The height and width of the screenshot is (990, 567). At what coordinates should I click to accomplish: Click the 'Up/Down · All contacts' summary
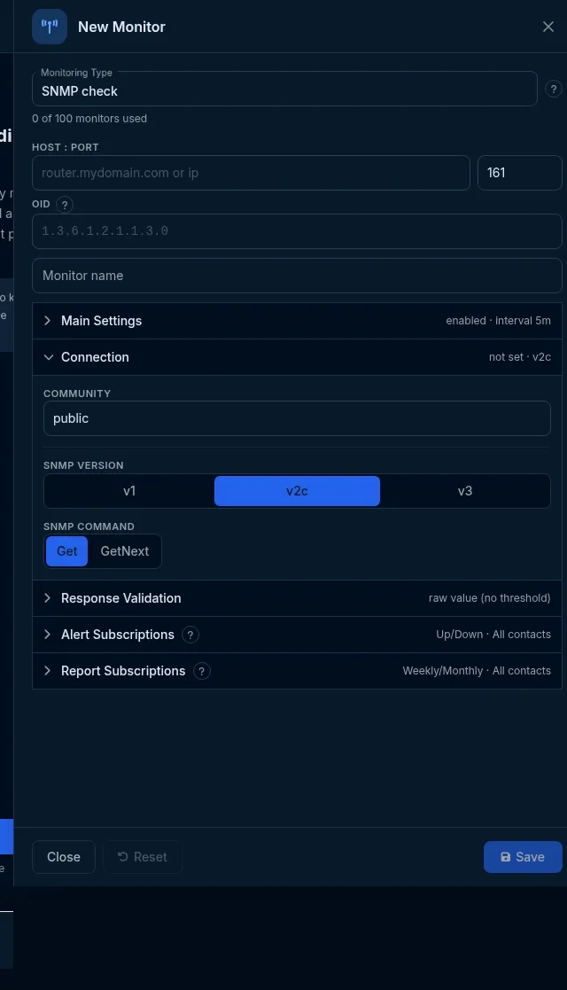pos(493,635)
